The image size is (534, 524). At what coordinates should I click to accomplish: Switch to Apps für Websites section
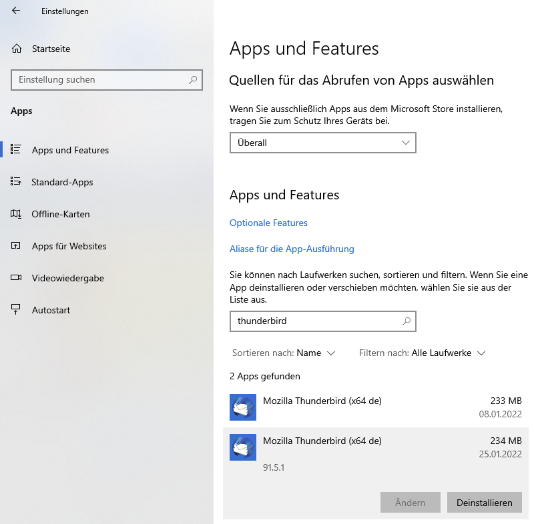pos(107,246)
